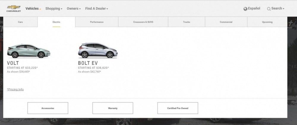297x125 pixels.
Task: View the Upcoming vehicles tab
Action: tap(267, 22)
